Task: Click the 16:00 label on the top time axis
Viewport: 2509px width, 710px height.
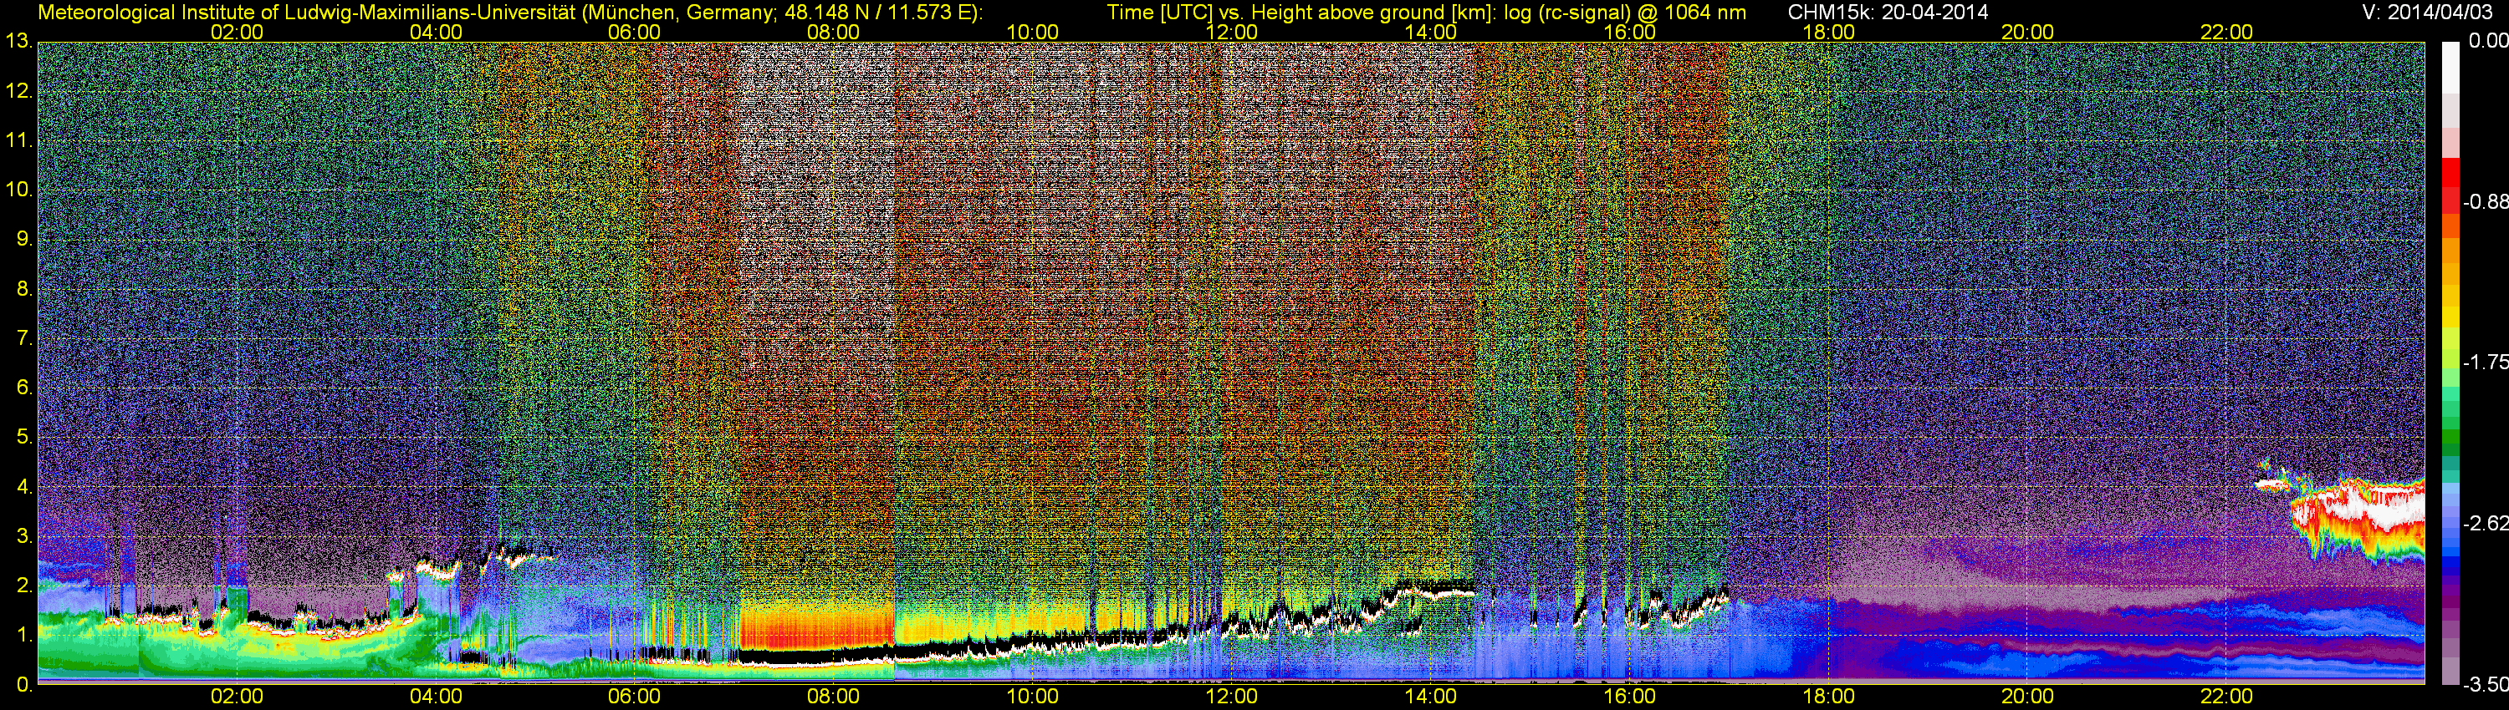Action: [1629, 32]
